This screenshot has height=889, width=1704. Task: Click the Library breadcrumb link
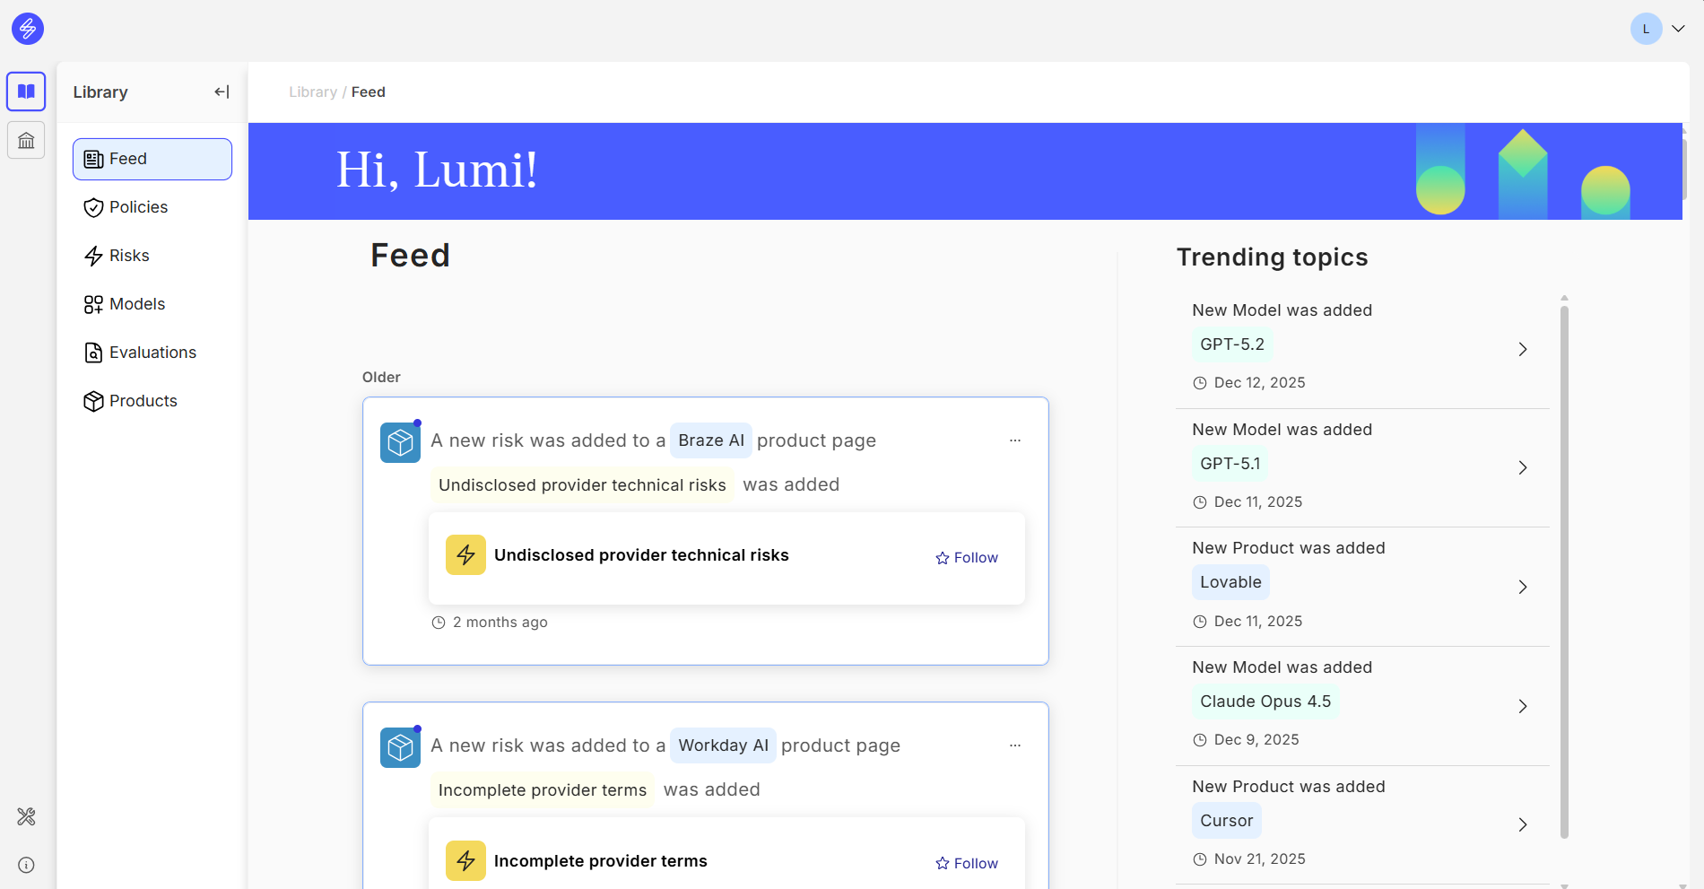pyautogui.click(x=312, y=92)
